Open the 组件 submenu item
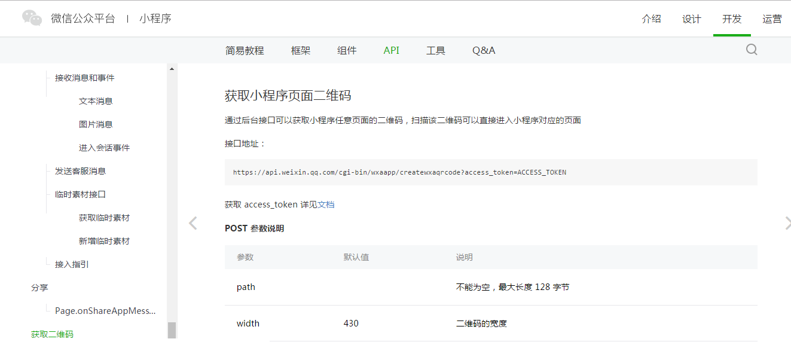This screenshot has width=791, height=351. [x=347, y=50]
